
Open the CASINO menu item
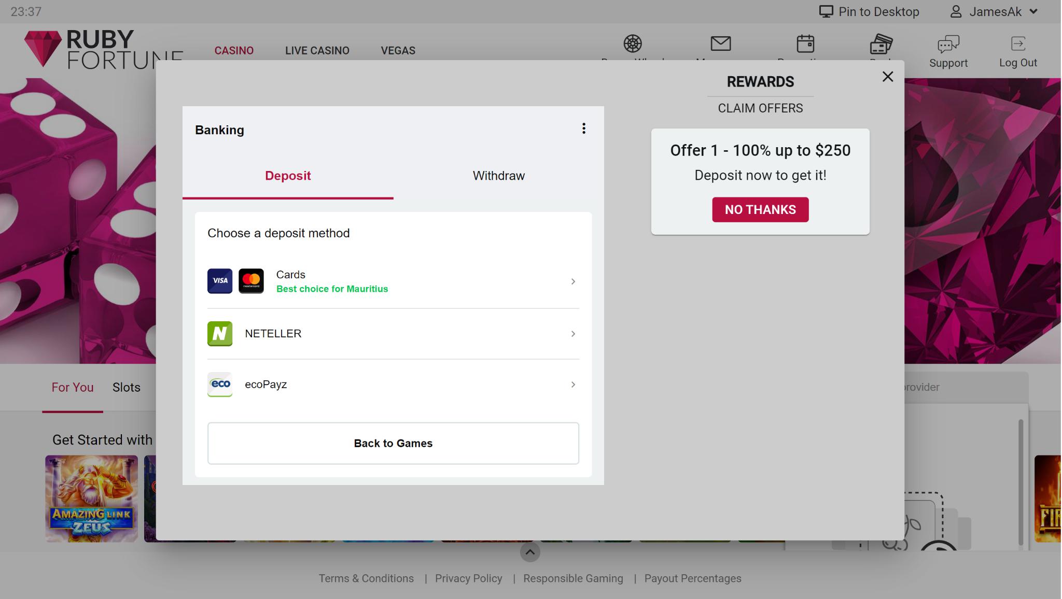[234, 51]
